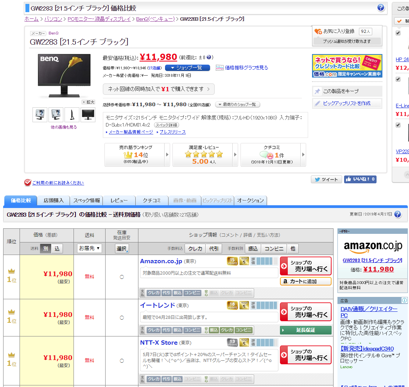
Task: Switch to the スペック情報 tab
Action: tap(86, 201)
